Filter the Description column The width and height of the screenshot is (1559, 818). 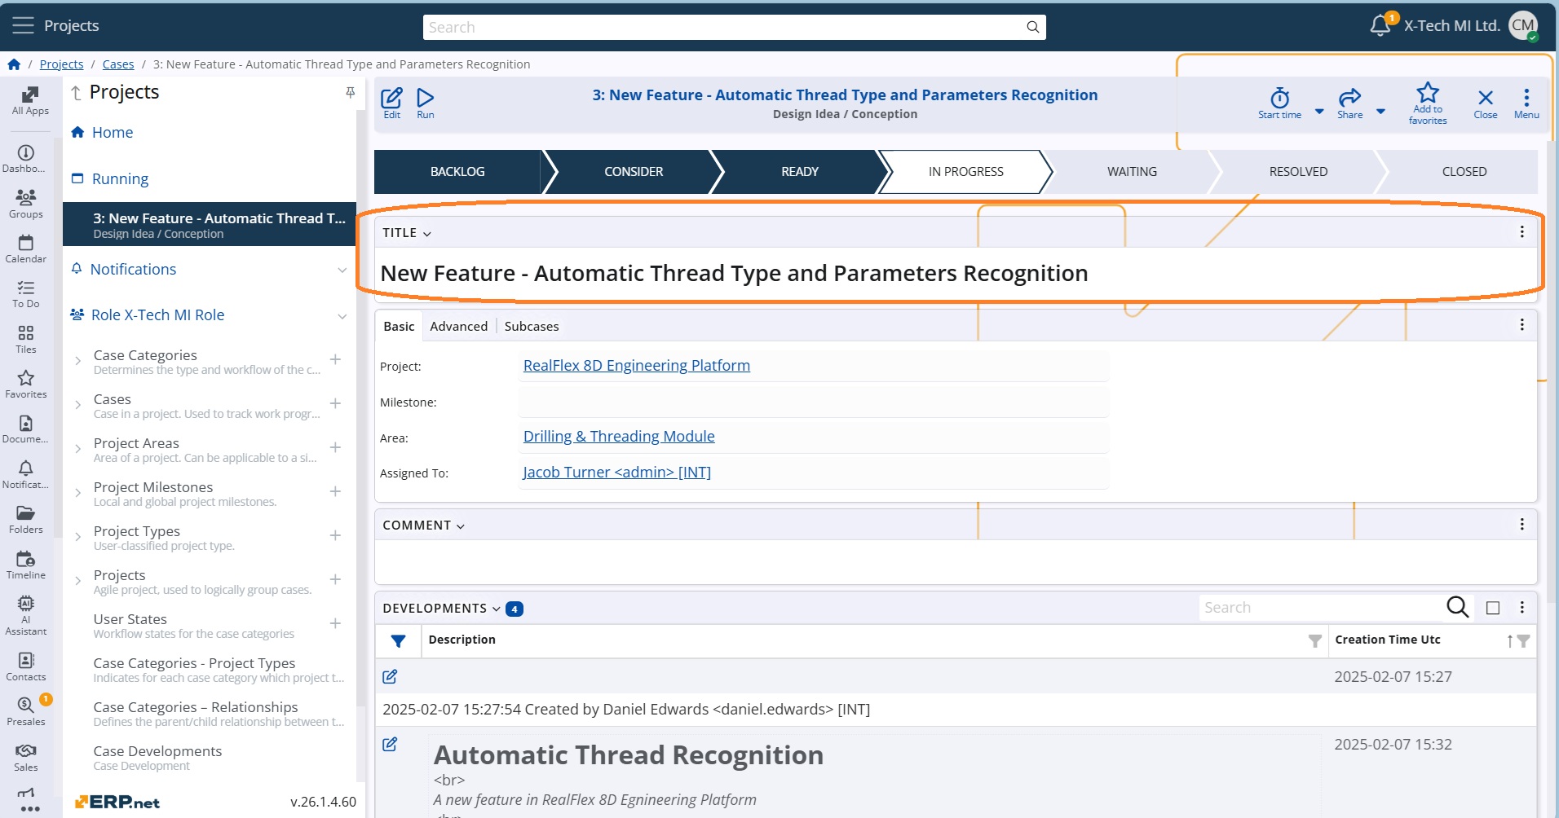pyautogui.click(x=1314, y=641)
